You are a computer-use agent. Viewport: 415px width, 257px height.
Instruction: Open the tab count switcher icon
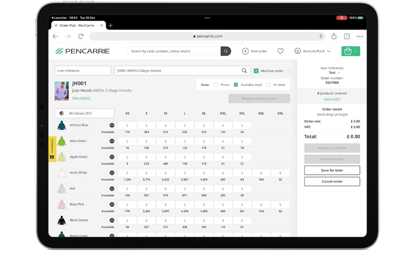347,36
